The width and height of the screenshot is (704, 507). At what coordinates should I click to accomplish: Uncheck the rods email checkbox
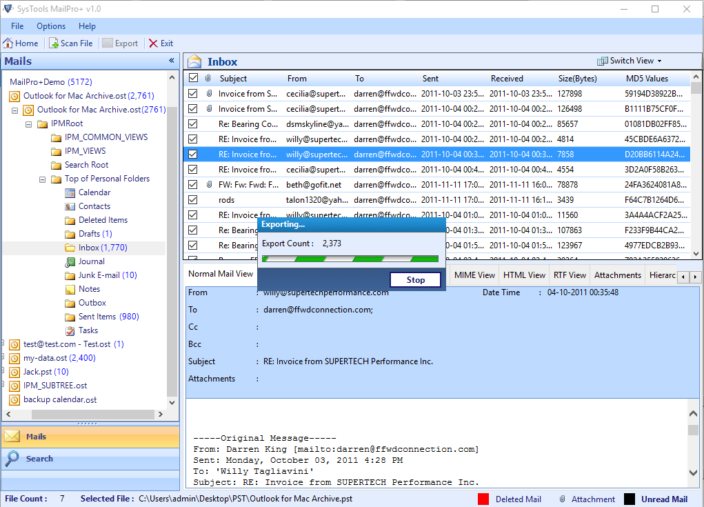pyautogui.click(x=192, y=200)
